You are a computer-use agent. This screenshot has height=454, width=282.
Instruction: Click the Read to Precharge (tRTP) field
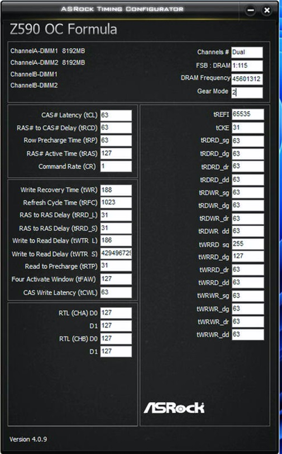pyautogui.click(x=116, y=266)
